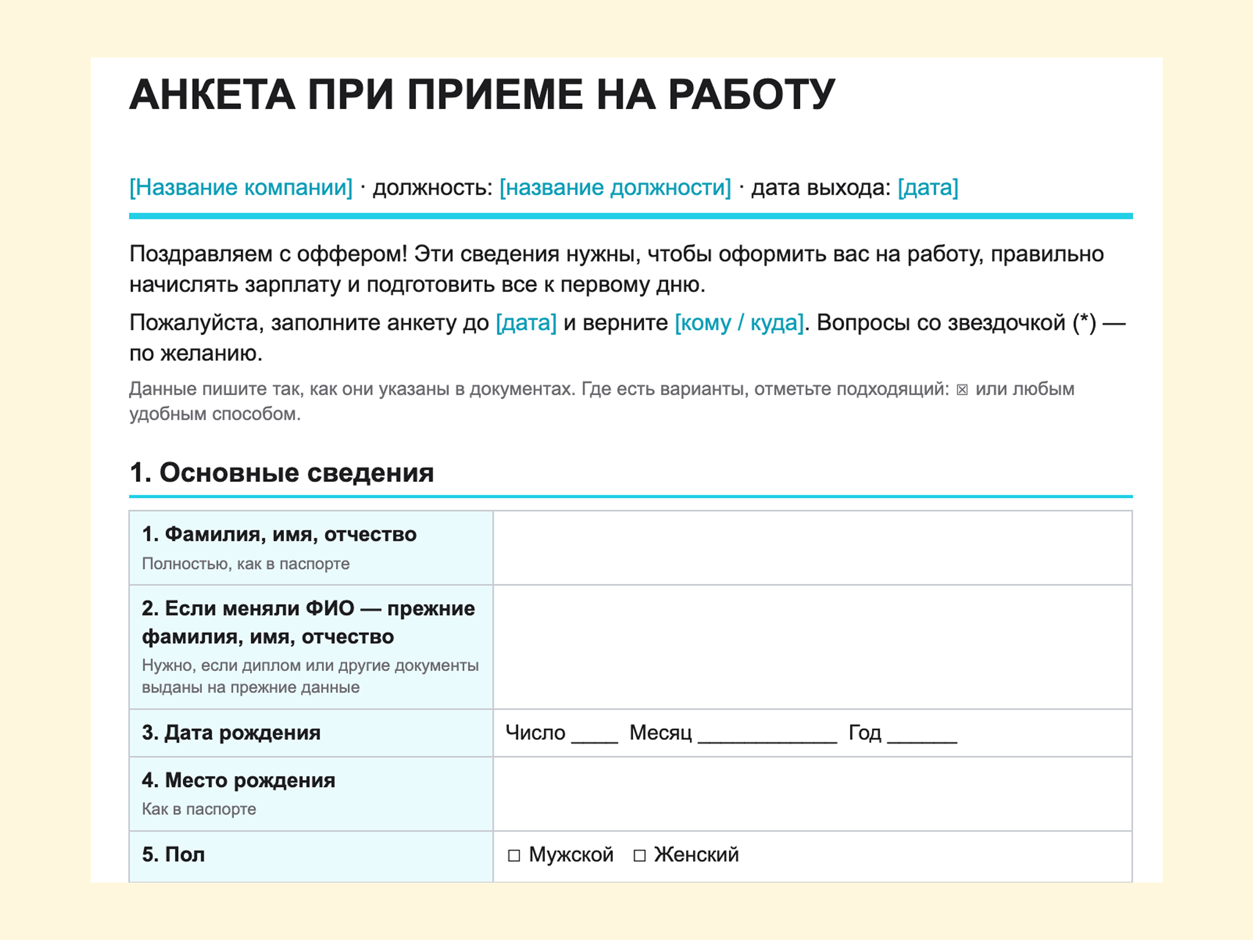This screenshot has height=940, width=1253.
Task: Click the [дата] placeholder after дата выхода
Action: tap(928, 187)
